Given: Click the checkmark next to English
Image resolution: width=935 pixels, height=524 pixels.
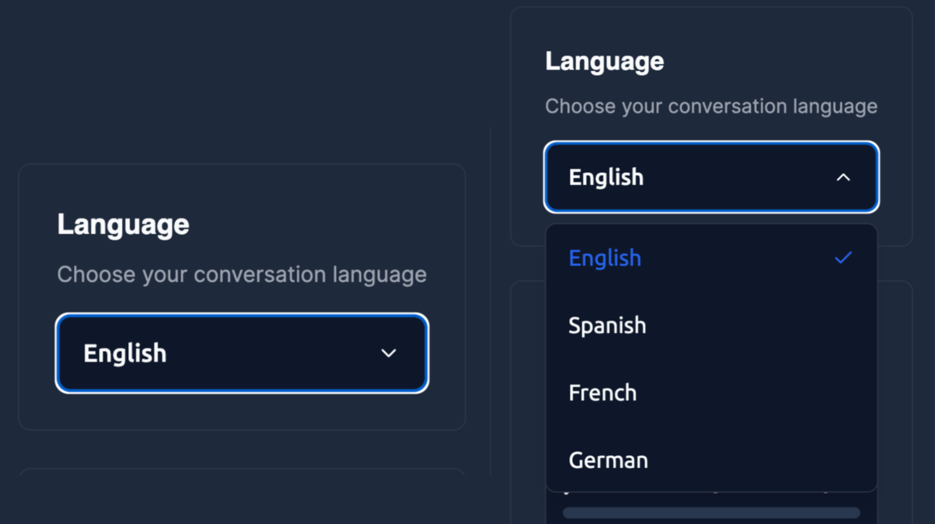Looking at the screenshot, I should (844, 258).
